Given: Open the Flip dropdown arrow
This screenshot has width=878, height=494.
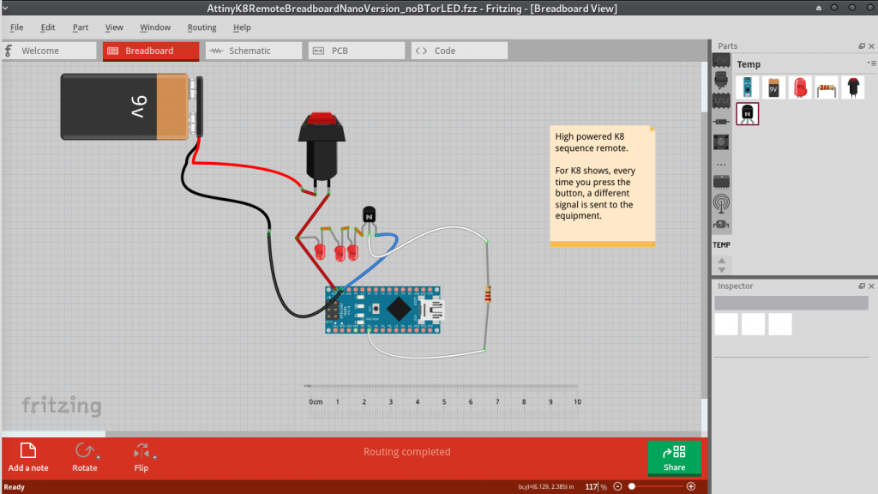Looking at the screenshot, I should 155,458.
